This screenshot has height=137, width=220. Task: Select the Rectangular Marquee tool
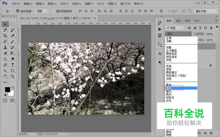click(12, 24)
